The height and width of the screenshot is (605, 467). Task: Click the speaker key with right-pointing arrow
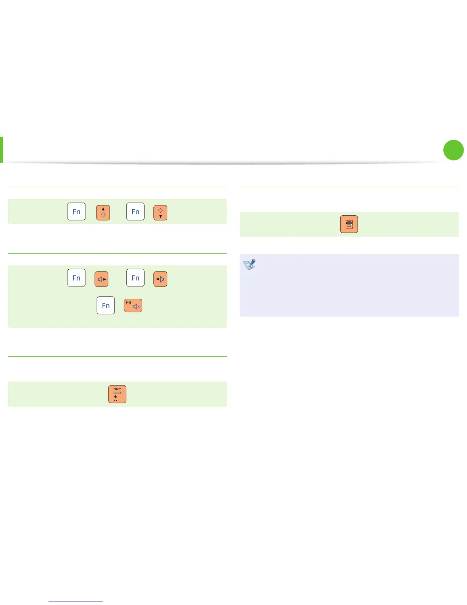click(101, 279)
